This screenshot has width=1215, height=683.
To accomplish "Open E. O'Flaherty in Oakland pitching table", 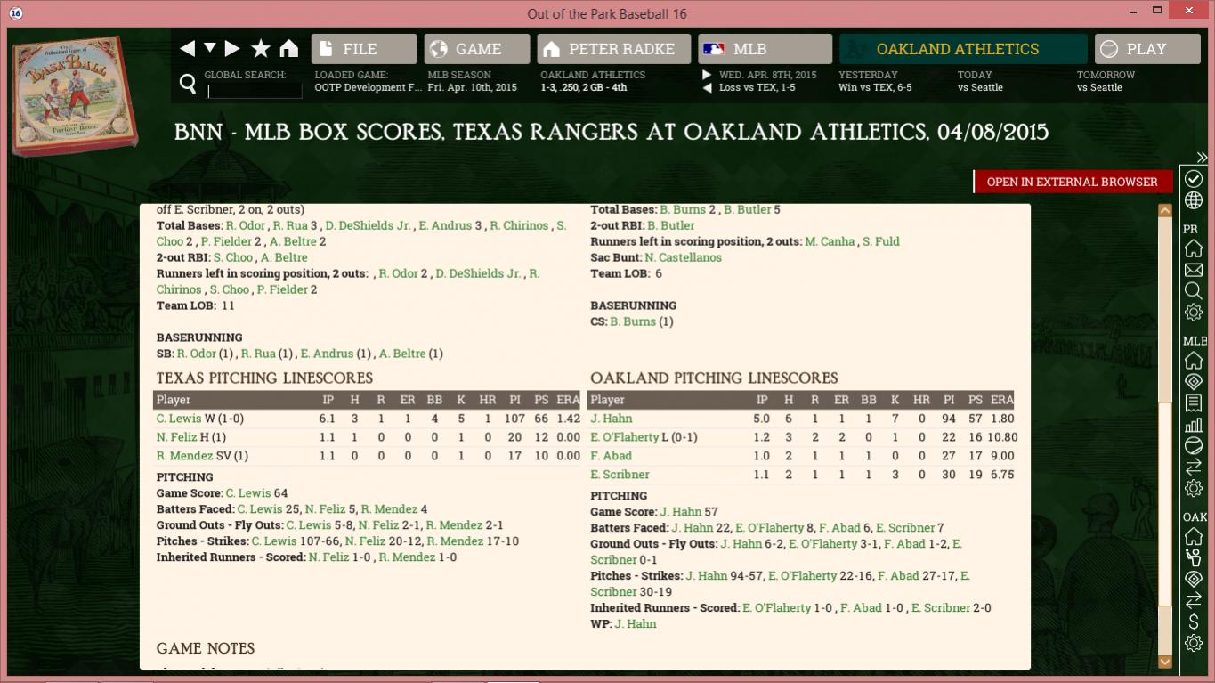I will click(x=625, y=437).
